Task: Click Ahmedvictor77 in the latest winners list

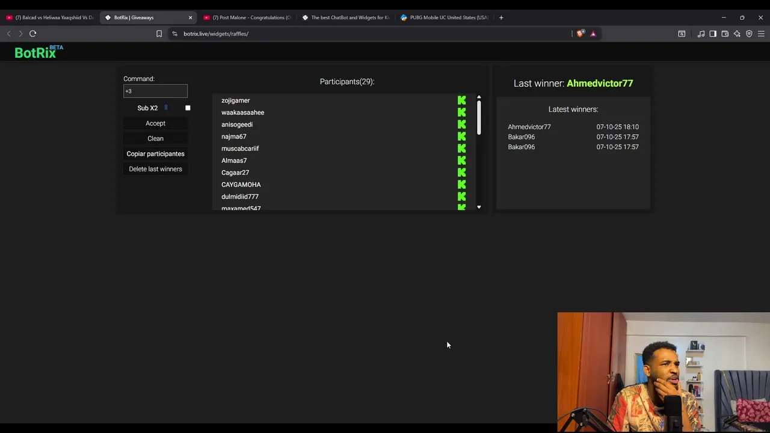Action: pyautogui.click(x=529, y=127)
